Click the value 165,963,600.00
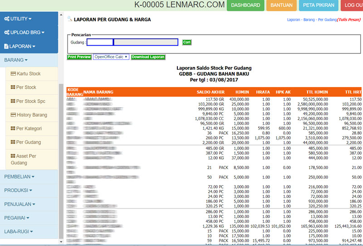This screenshot has width=363, height=246. point(314,226)
